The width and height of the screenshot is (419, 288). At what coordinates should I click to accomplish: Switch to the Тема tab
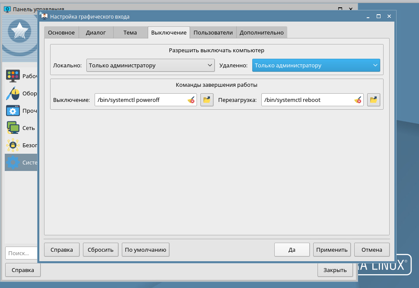pos(130,32)
